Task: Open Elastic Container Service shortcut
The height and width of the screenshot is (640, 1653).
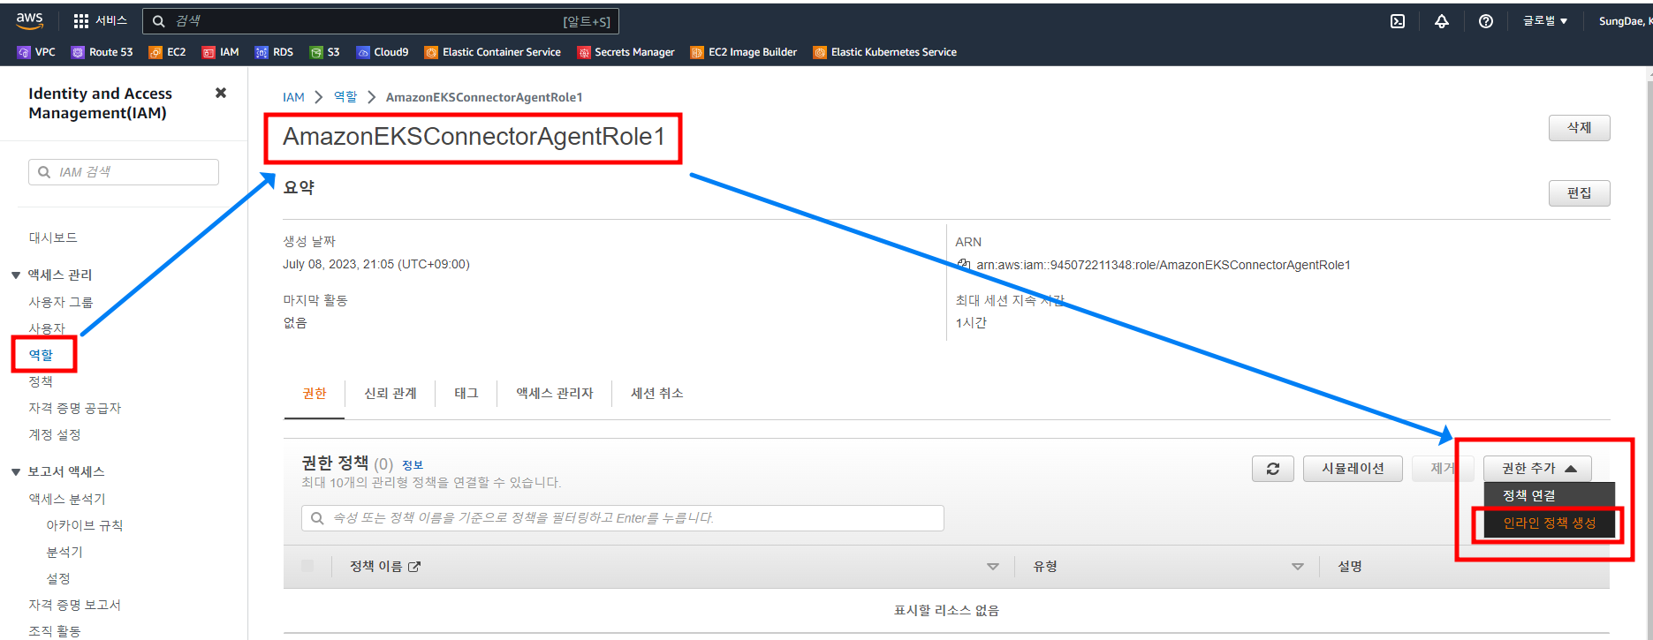Action: click(x=493, y=52)
